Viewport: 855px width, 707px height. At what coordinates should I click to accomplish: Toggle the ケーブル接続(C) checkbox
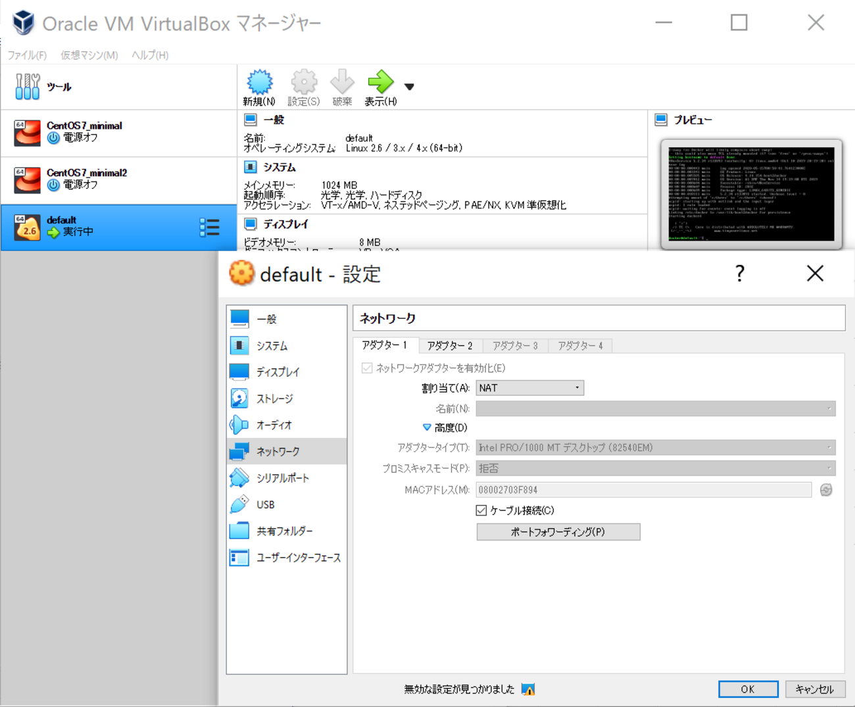pos(481,510)
